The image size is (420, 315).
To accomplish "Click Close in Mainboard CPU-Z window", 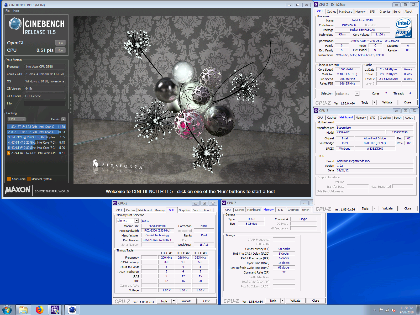I will tap(408, 208).
